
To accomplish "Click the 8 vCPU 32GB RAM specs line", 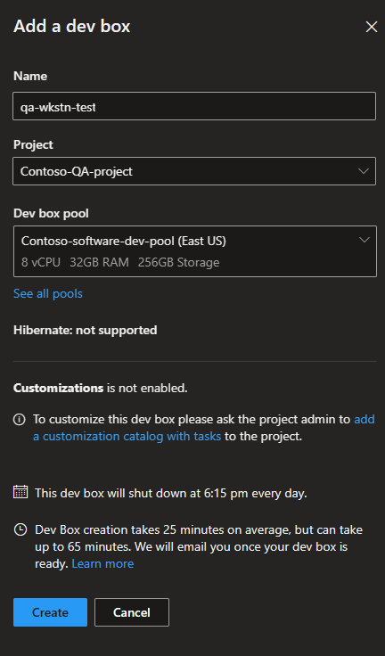I will (120, 262).
